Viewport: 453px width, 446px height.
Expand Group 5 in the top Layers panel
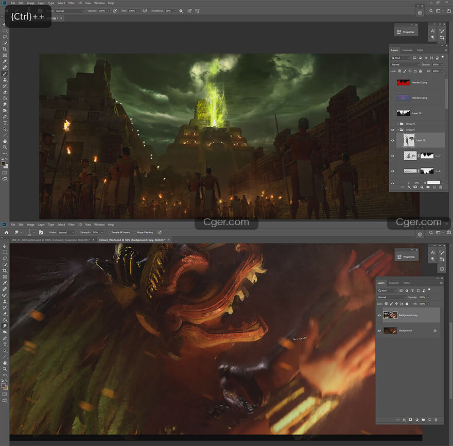click(x=398, y=124)
